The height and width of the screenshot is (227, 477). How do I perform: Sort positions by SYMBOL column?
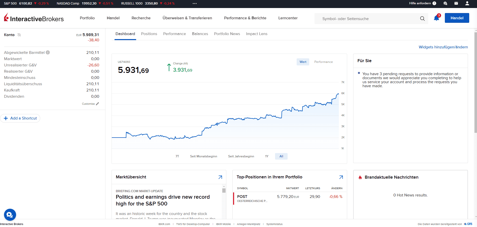click(x=243, y=188)
